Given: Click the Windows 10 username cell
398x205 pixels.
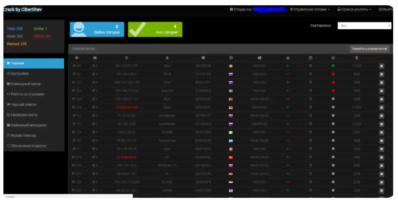Looking at the screenshot, I should [167, 166].
